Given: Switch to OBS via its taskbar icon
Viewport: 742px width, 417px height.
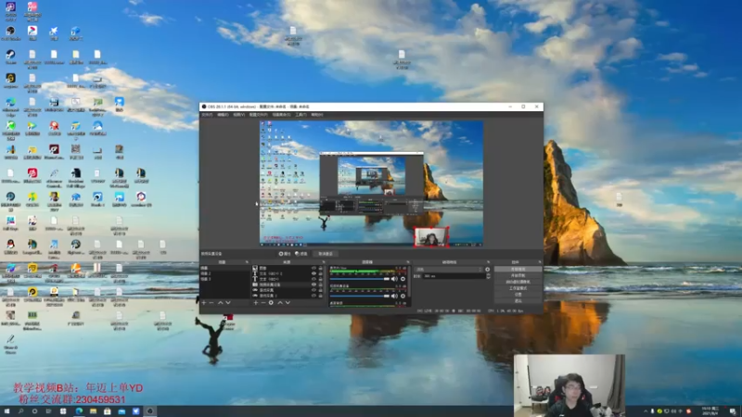Looking at the screenshot, I should (150, 411).
